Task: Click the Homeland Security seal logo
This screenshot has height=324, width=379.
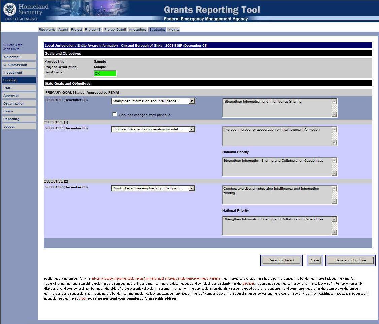Action: (10, 9)
